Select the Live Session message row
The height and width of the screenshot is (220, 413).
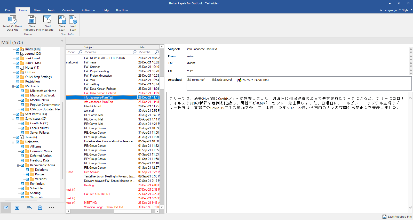(x=113, y=172)
